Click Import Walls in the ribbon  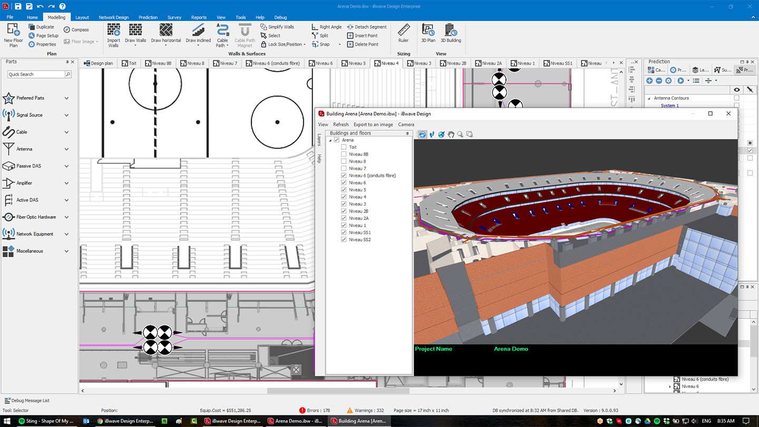(113, 35)
